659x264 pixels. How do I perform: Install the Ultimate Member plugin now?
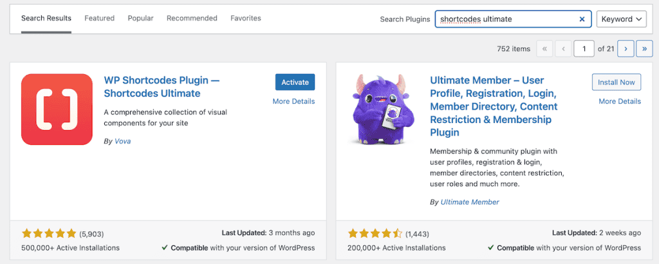click(x=616, y=82)
